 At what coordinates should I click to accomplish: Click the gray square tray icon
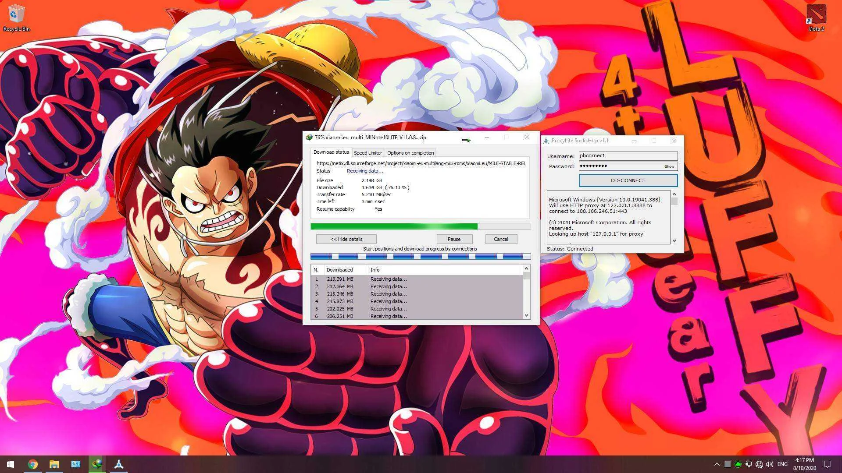pos(728,464)
